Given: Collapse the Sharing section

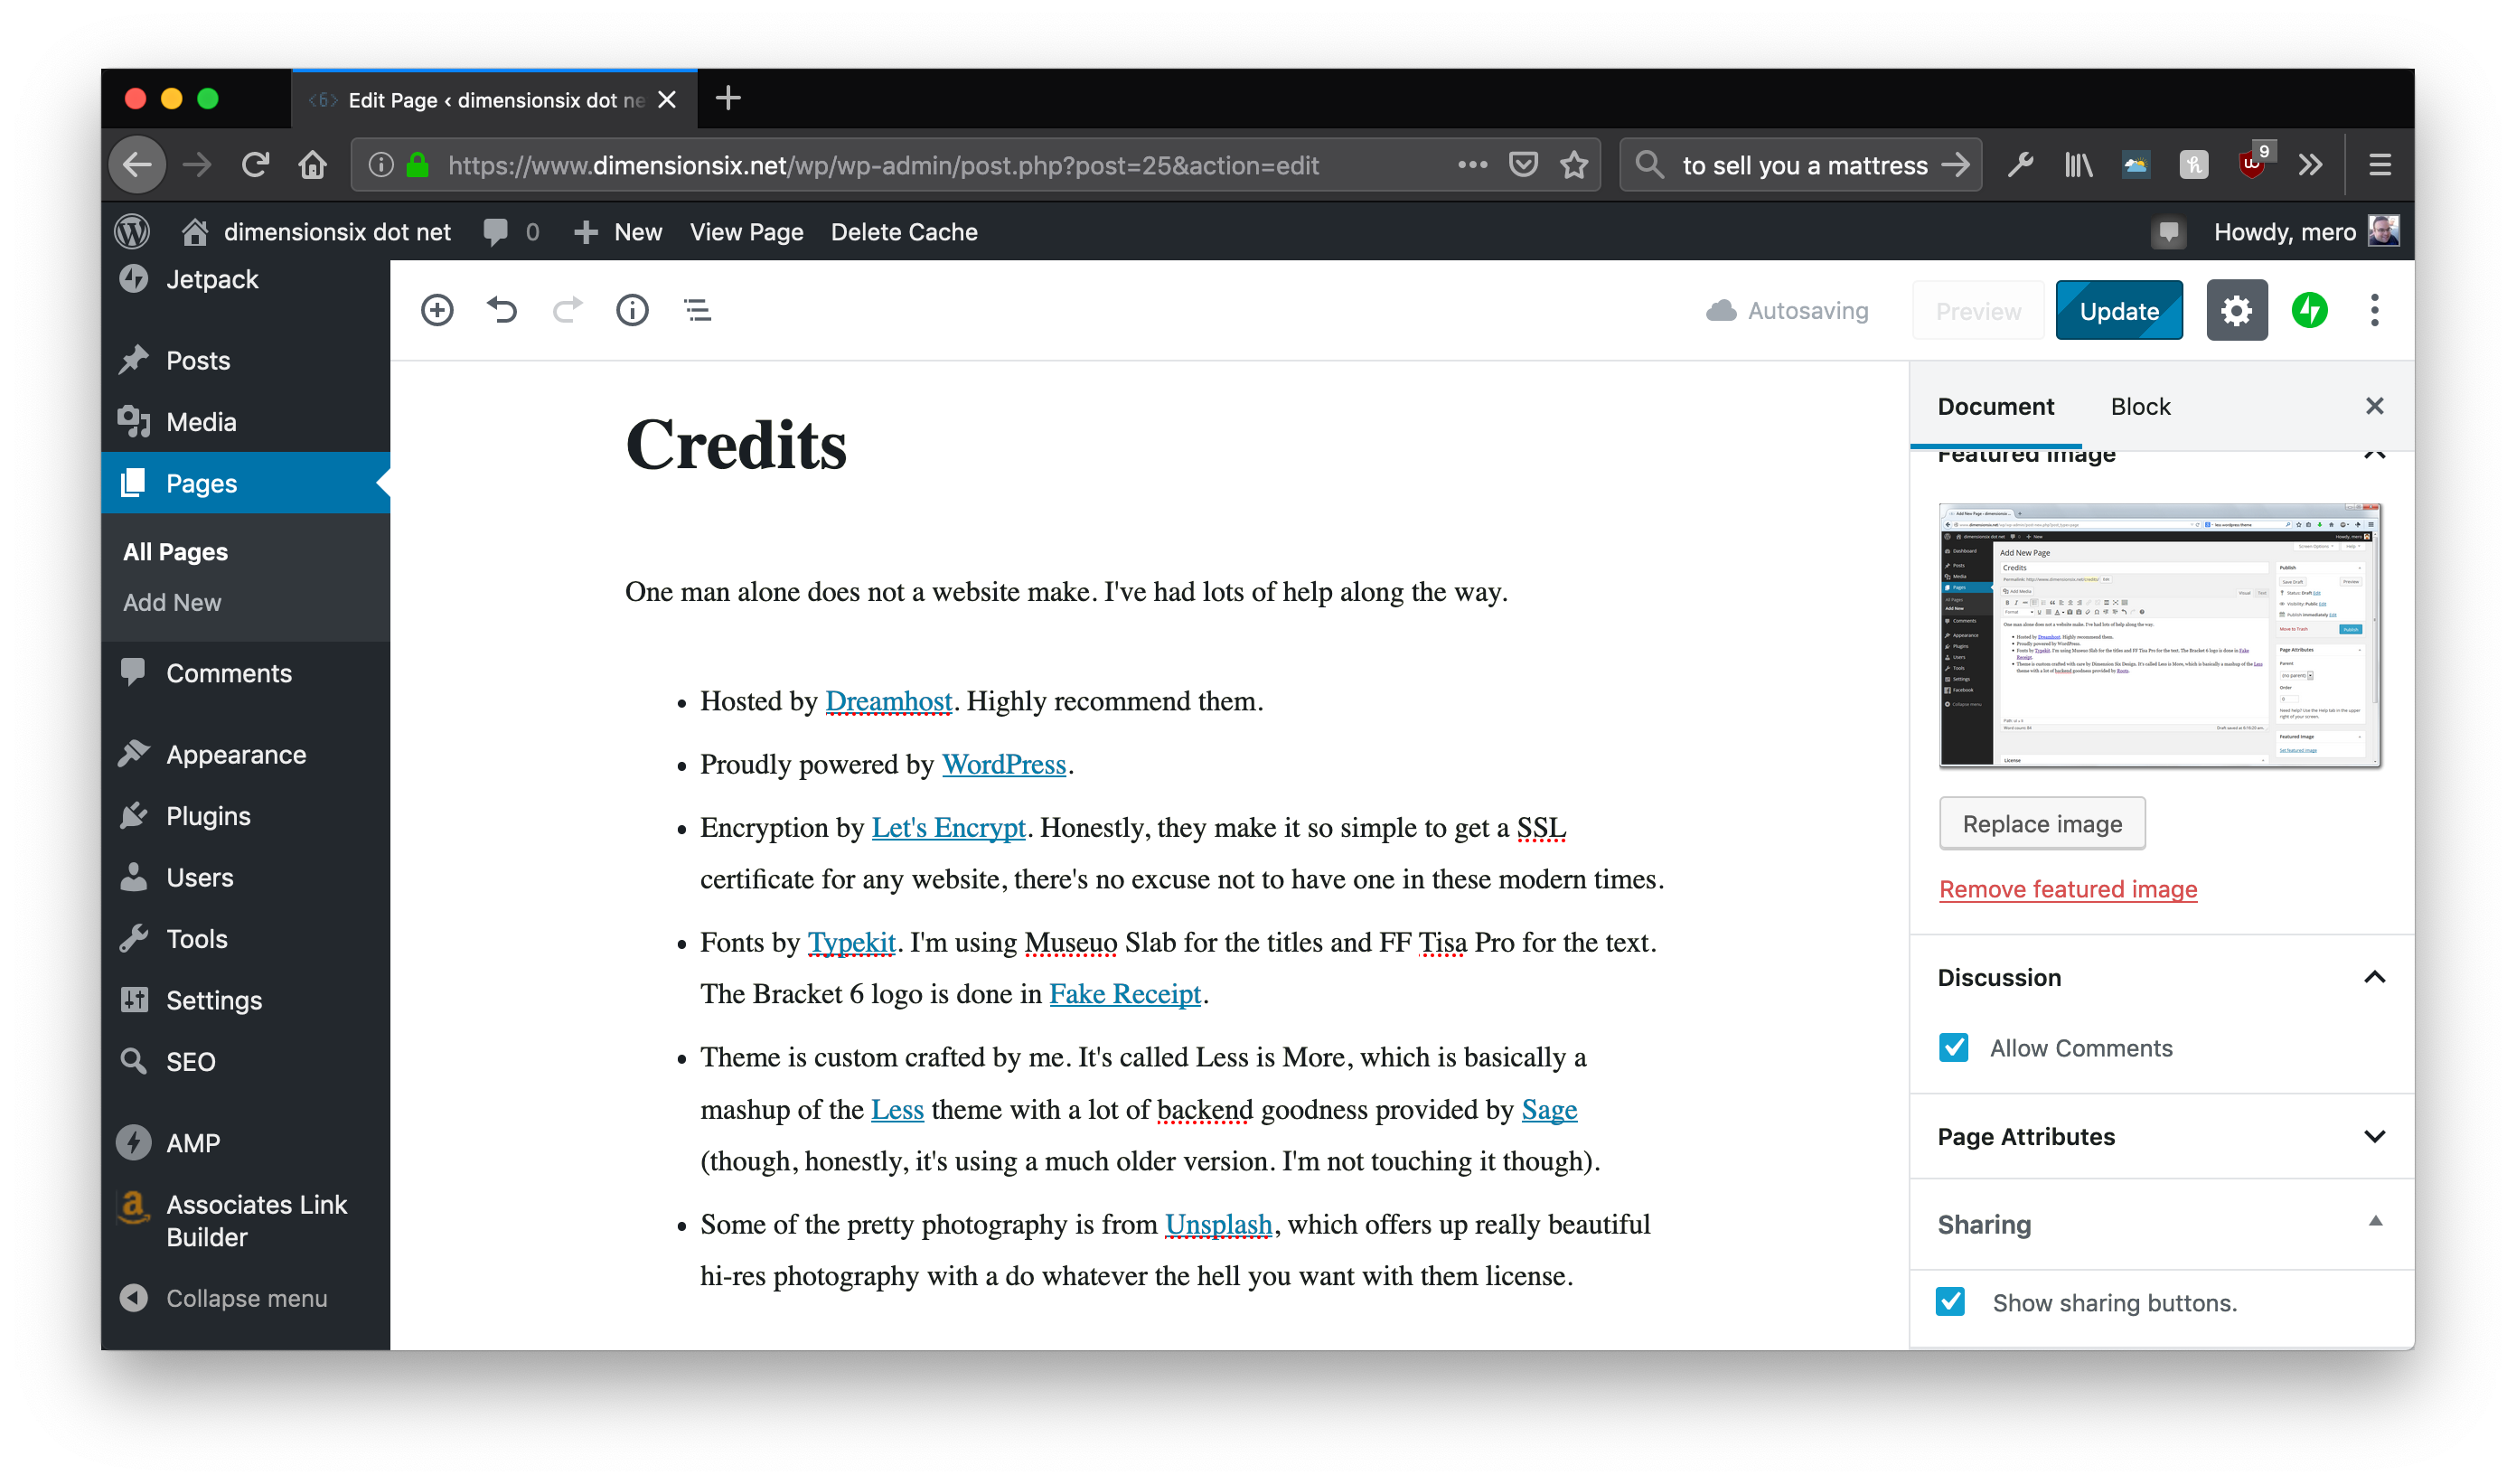Looking at the screenshot, I should tap(2375, 1221).
